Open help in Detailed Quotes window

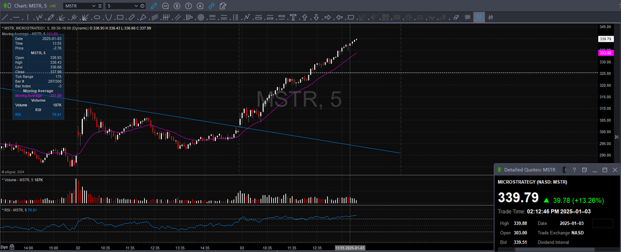574,170
